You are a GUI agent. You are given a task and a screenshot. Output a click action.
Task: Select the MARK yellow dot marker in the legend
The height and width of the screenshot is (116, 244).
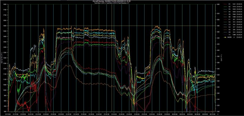pos(225,37)
